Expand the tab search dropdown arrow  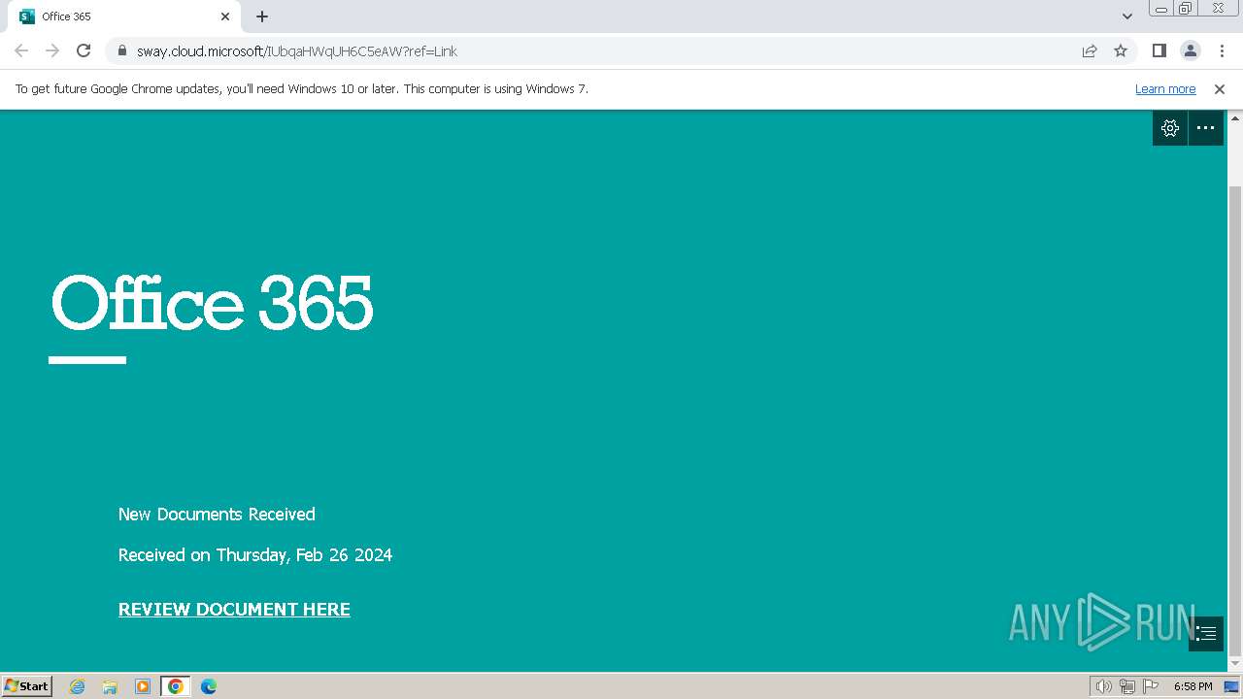tap(1127, 17)
